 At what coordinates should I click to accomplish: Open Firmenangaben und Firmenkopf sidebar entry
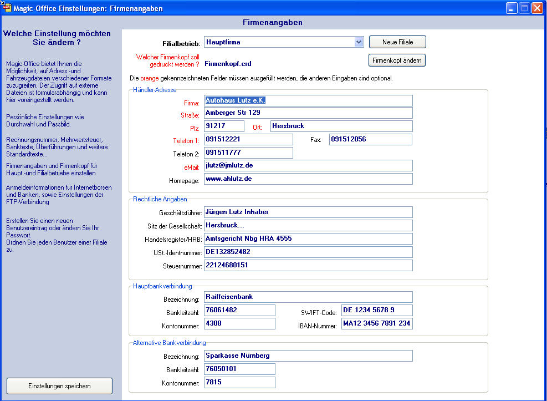pyautogui.click(x=52, y=169)
